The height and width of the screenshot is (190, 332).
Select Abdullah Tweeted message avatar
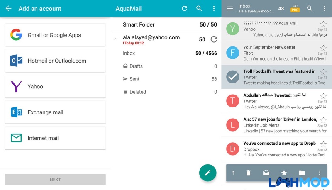click(232, 101)
